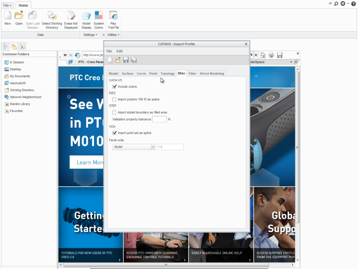The width and height of the screenshot is (358, 269).
Task: Click the Open profile folder icon in dialog
Action: click(x=118, y=60)
